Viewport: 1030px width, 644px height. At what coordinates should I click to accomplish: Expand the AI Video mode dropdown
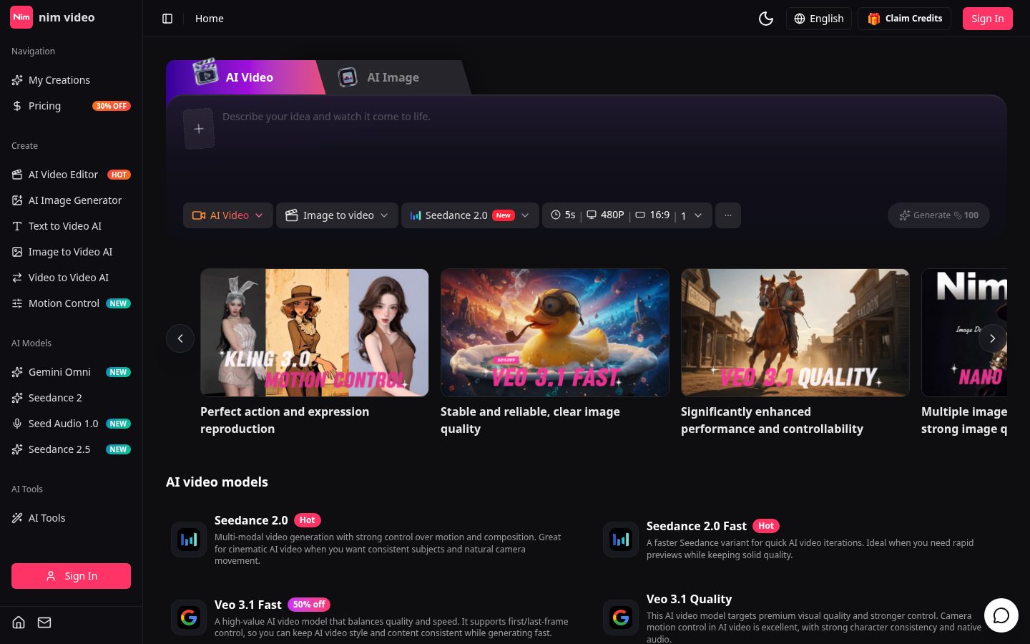pyautogui.click(x=227, y=215)
